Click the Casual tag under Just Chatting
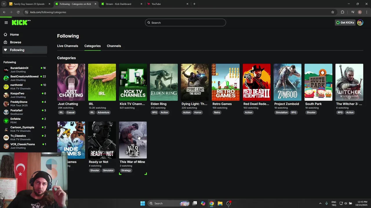 pyautogui.click(x=70, y=112)
